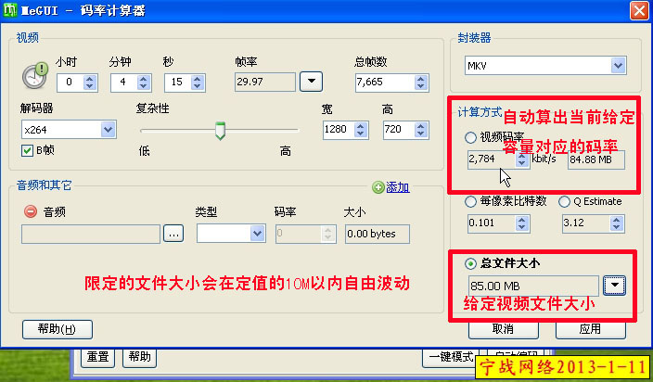
Task: Select the 视频码率 radio button
Action: pos(470,137)
